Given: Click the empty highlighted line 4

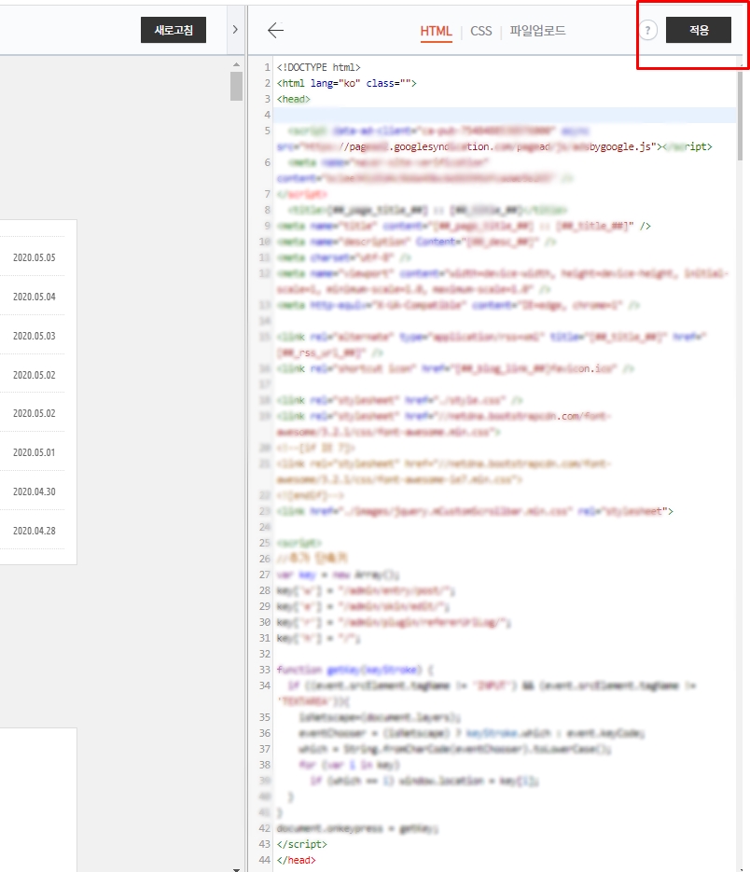Looking at the screenshot, I should click(x=506, y=115).
